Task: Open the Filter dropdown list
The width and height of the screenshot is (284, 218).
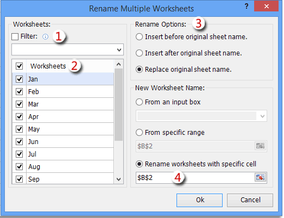Action: pos(119,49)
